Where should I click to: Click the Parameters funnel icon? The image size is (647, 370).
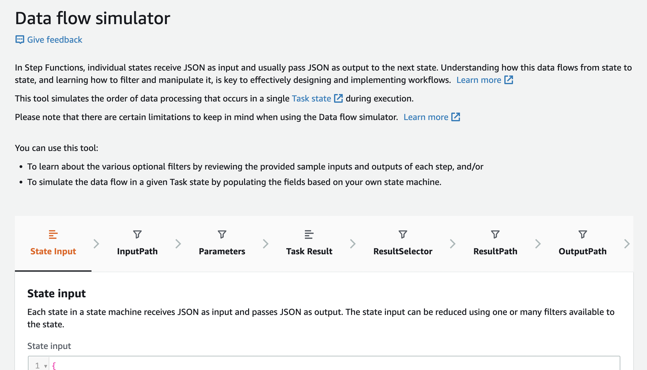222,234
